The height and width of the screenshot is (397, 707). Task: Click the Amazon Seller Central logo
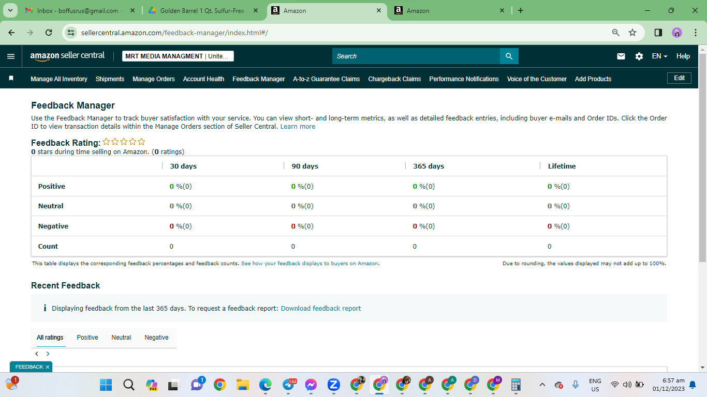point(67,56)
